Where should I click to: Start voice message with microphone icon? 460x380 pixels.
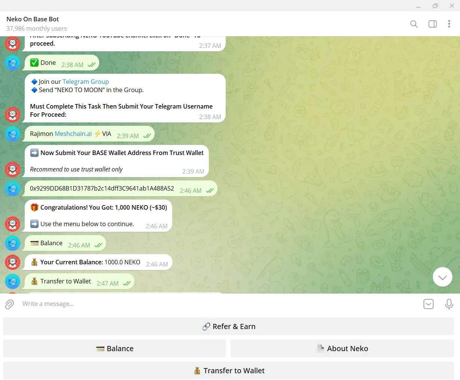tap(449, 304)
